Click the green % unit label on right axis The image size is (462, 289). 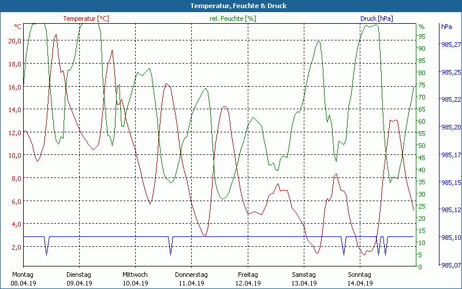pyautogui.click(x=422, y=27)
